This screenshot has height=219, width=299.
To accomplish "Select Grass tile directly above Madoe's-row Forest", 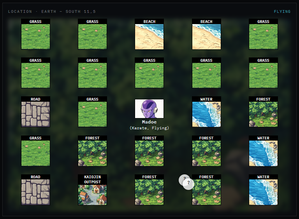I will coord(263,73).
